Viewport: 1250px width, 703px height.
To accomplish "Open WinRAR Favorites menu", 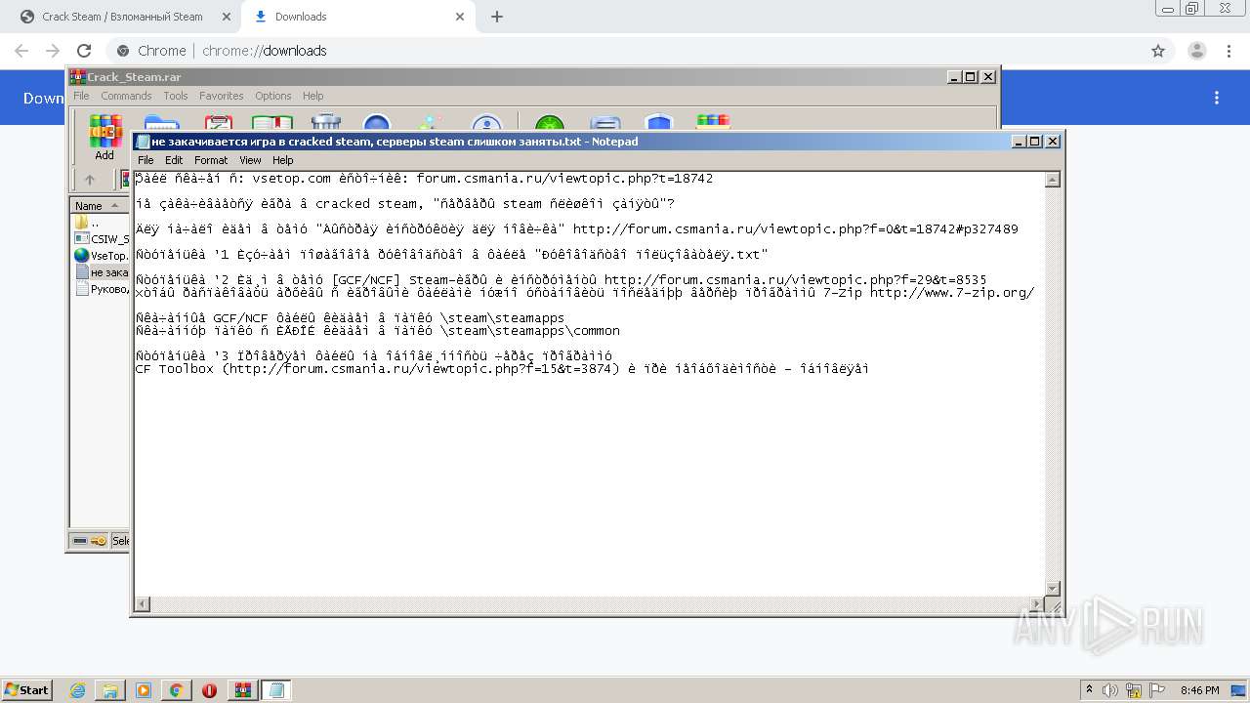I will coord(222,96).
